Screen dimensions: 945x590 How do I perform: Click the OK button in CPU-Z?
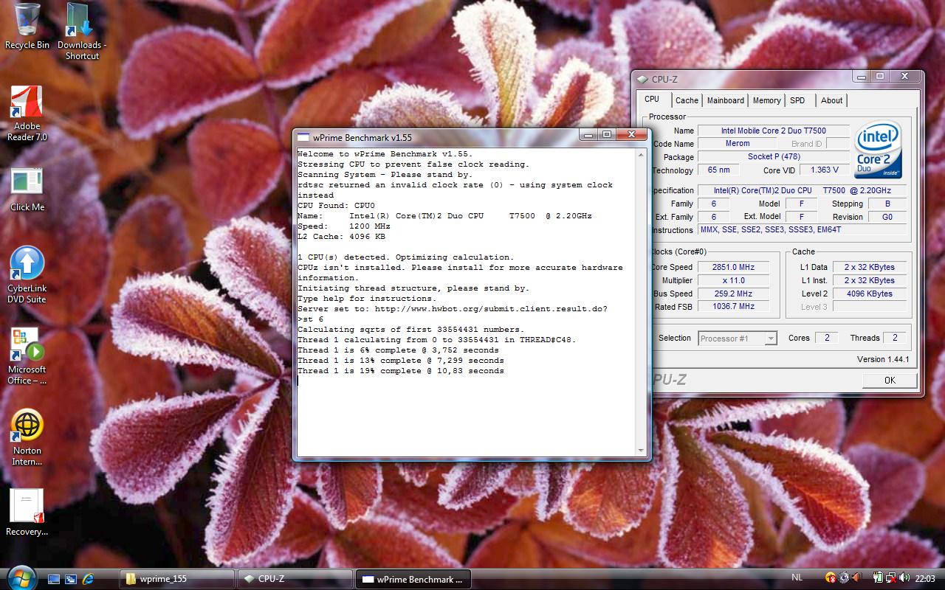[x=890, y=380]
